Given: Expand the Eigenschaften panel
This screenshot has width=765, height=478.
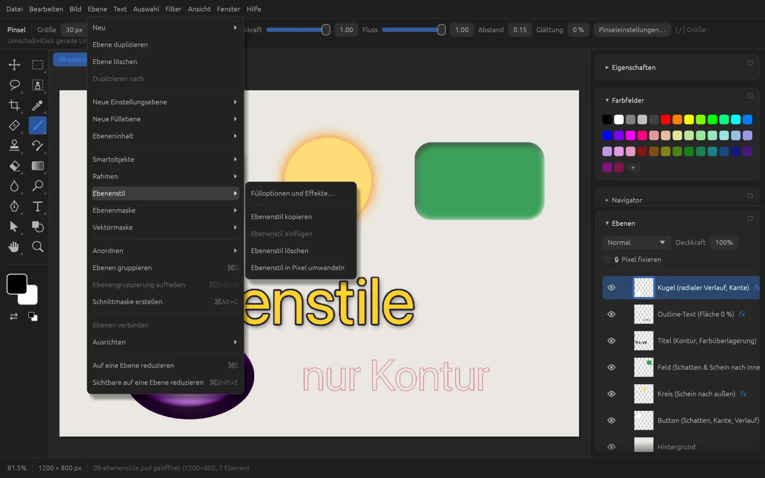Looking at the screenshot, I should (x=607, y=67).
